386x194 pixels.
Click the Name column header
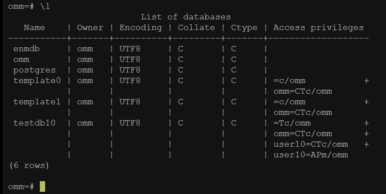pyautogui.click(x=34, y=27)
